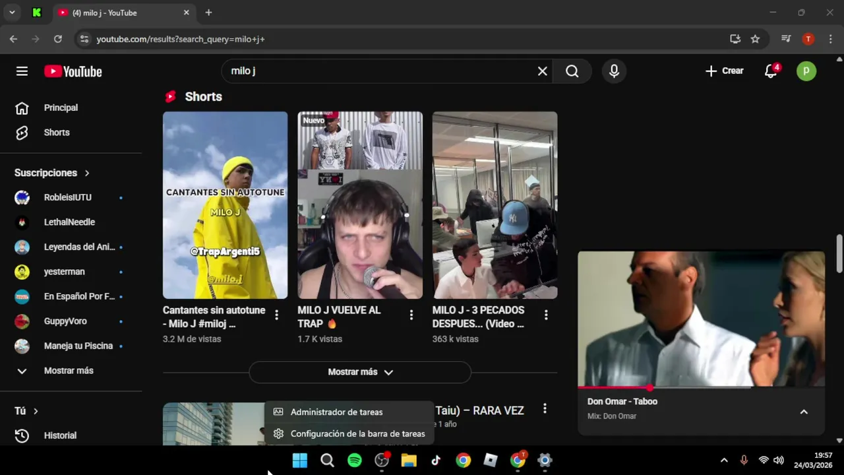Expand the Tú section chevron

[x=36, y=411]
